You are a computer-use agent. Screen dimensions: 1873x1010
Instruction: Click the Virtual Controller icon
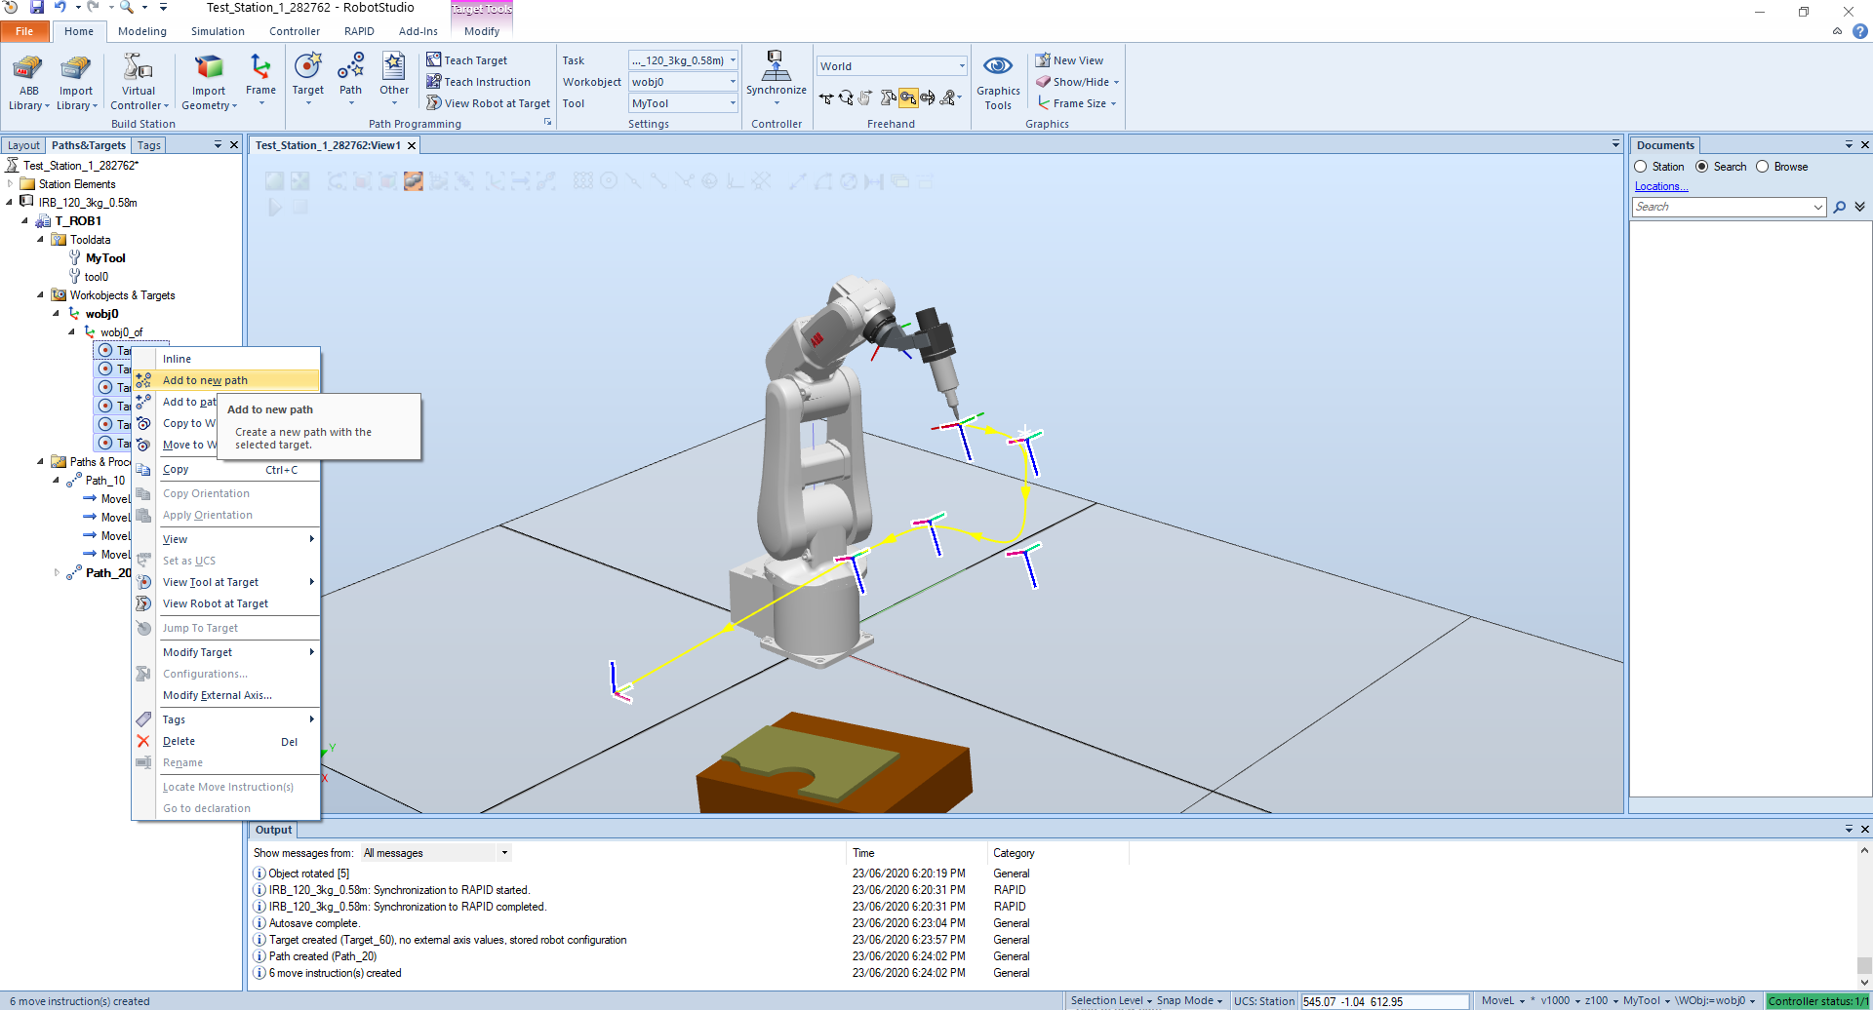pos(139,68)
